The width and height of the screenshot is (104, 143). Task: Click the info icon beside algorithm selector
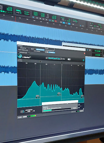click(x=34, y=111)
